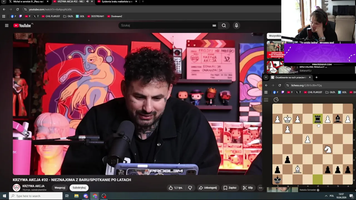Image resolution: width=356 pixels, height=200 pixels.
Task: Reload the lichess page
Action: point(280,85)
